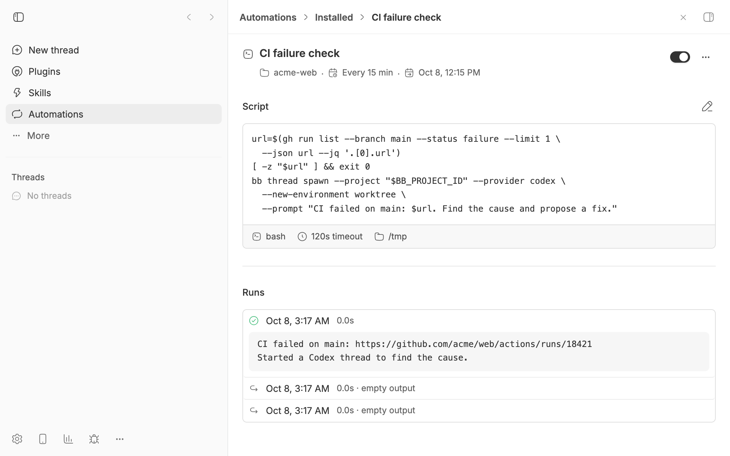
Task: Click the green success check icon
Action: pos(254,321)
